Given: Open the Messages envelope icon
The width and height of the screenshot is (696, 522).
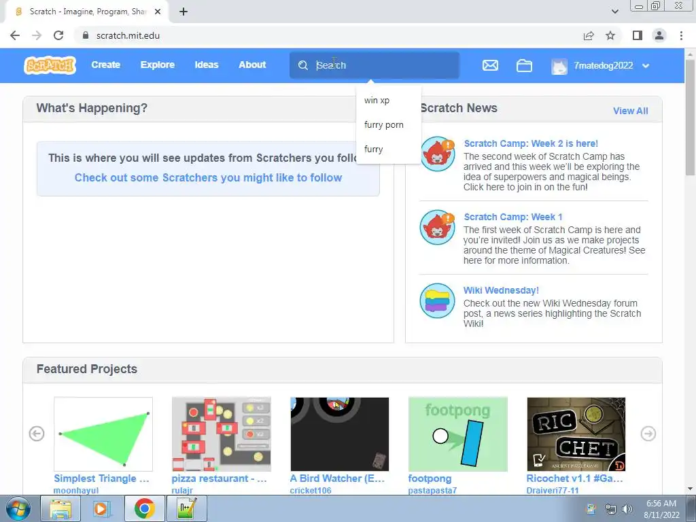Looking at the screenshot, I should tap(490, 65).
